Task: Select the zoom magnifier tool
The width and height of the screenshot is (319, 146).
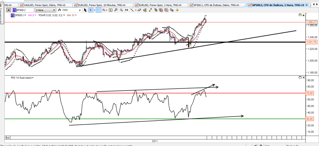Action: click(121, 10)
